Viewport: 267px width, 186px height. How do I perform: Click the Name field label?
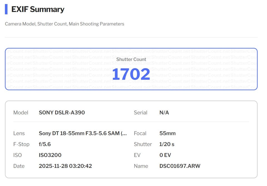tap(141, 166)
